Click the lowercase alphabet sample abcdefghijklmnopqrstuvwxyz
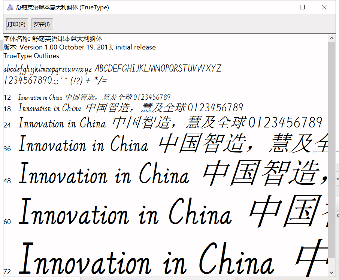 click(x=48, y=69)
